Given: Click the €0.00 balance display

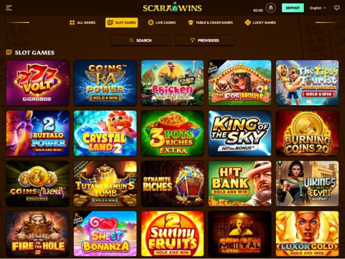Looking at the screenshot, I should click(x=258, y=10).
